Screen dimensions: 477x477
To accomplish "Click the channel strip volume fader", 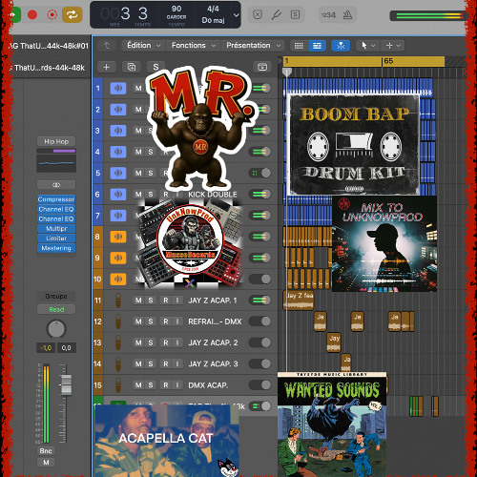I will [x=66, y=384].
